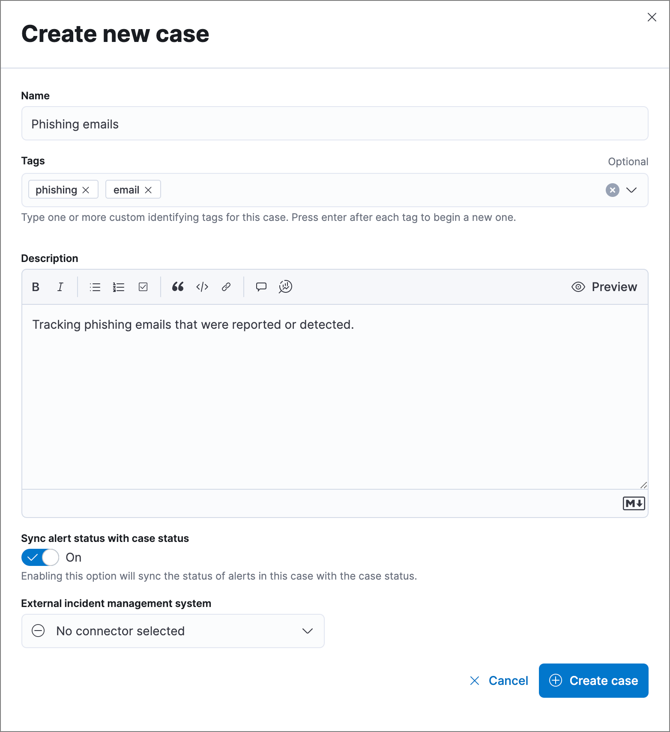Add a Lens visualization to the description
This screenshot has height=732, width=670.
point(284,287)
